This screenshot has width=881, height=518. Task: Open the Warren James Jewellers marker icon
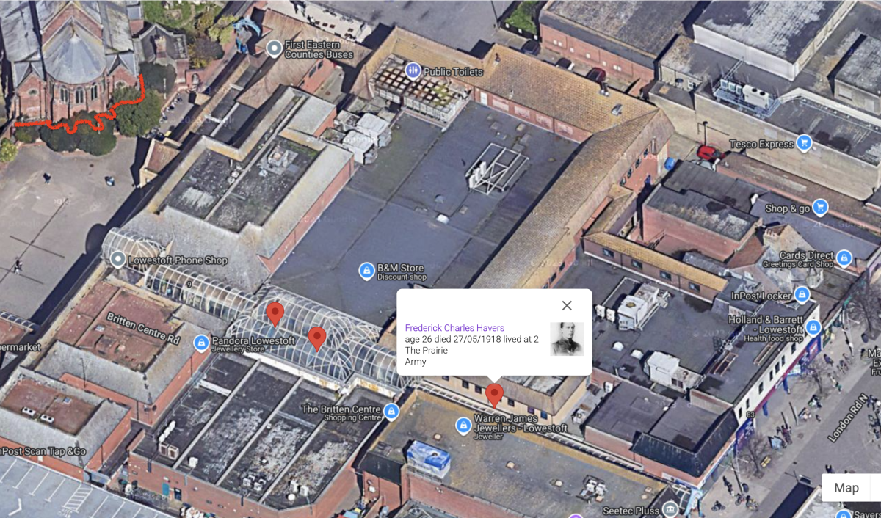point(463,425)
